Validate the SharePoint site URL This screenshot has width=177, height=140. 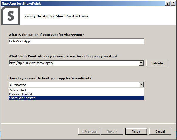pyautogui.click(x=157, y=63)
